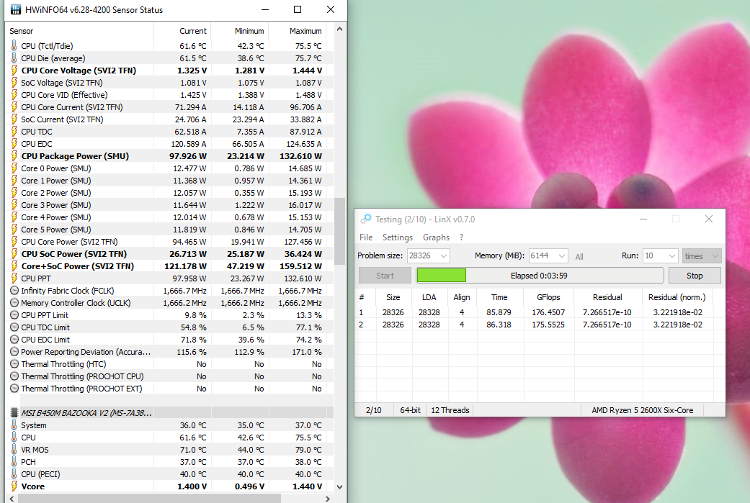Click the thermometer icon beside VR MOS
The height and width of the screenshot is (503, 750).
[14, 450]
